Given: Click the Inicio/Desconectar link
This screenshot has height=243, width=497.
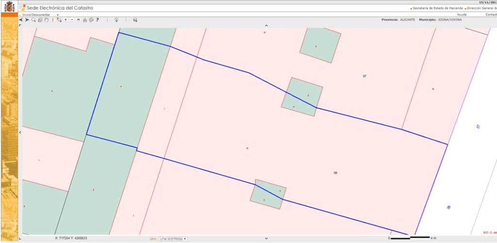Looking at the screenshot, I should click(36, 15).
